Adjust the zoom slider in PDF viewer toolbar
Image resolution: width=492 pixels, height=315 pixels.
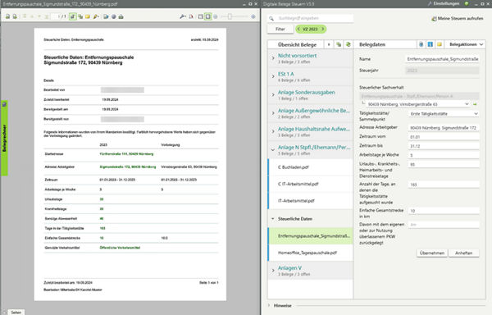(x=230, y=16)
